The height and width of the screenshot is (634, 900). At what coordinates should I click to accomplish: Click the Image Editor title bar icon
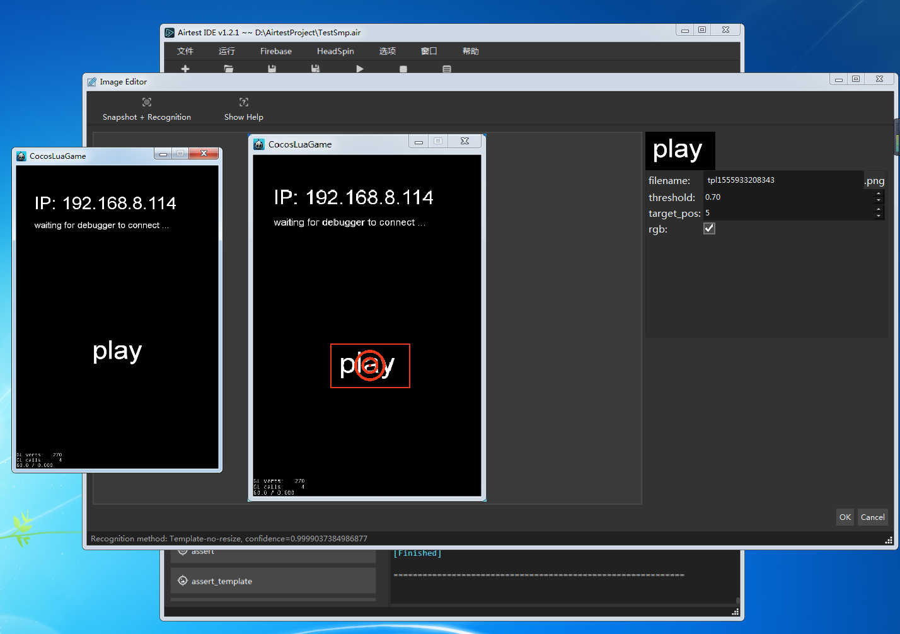click(x=92, y=82)
